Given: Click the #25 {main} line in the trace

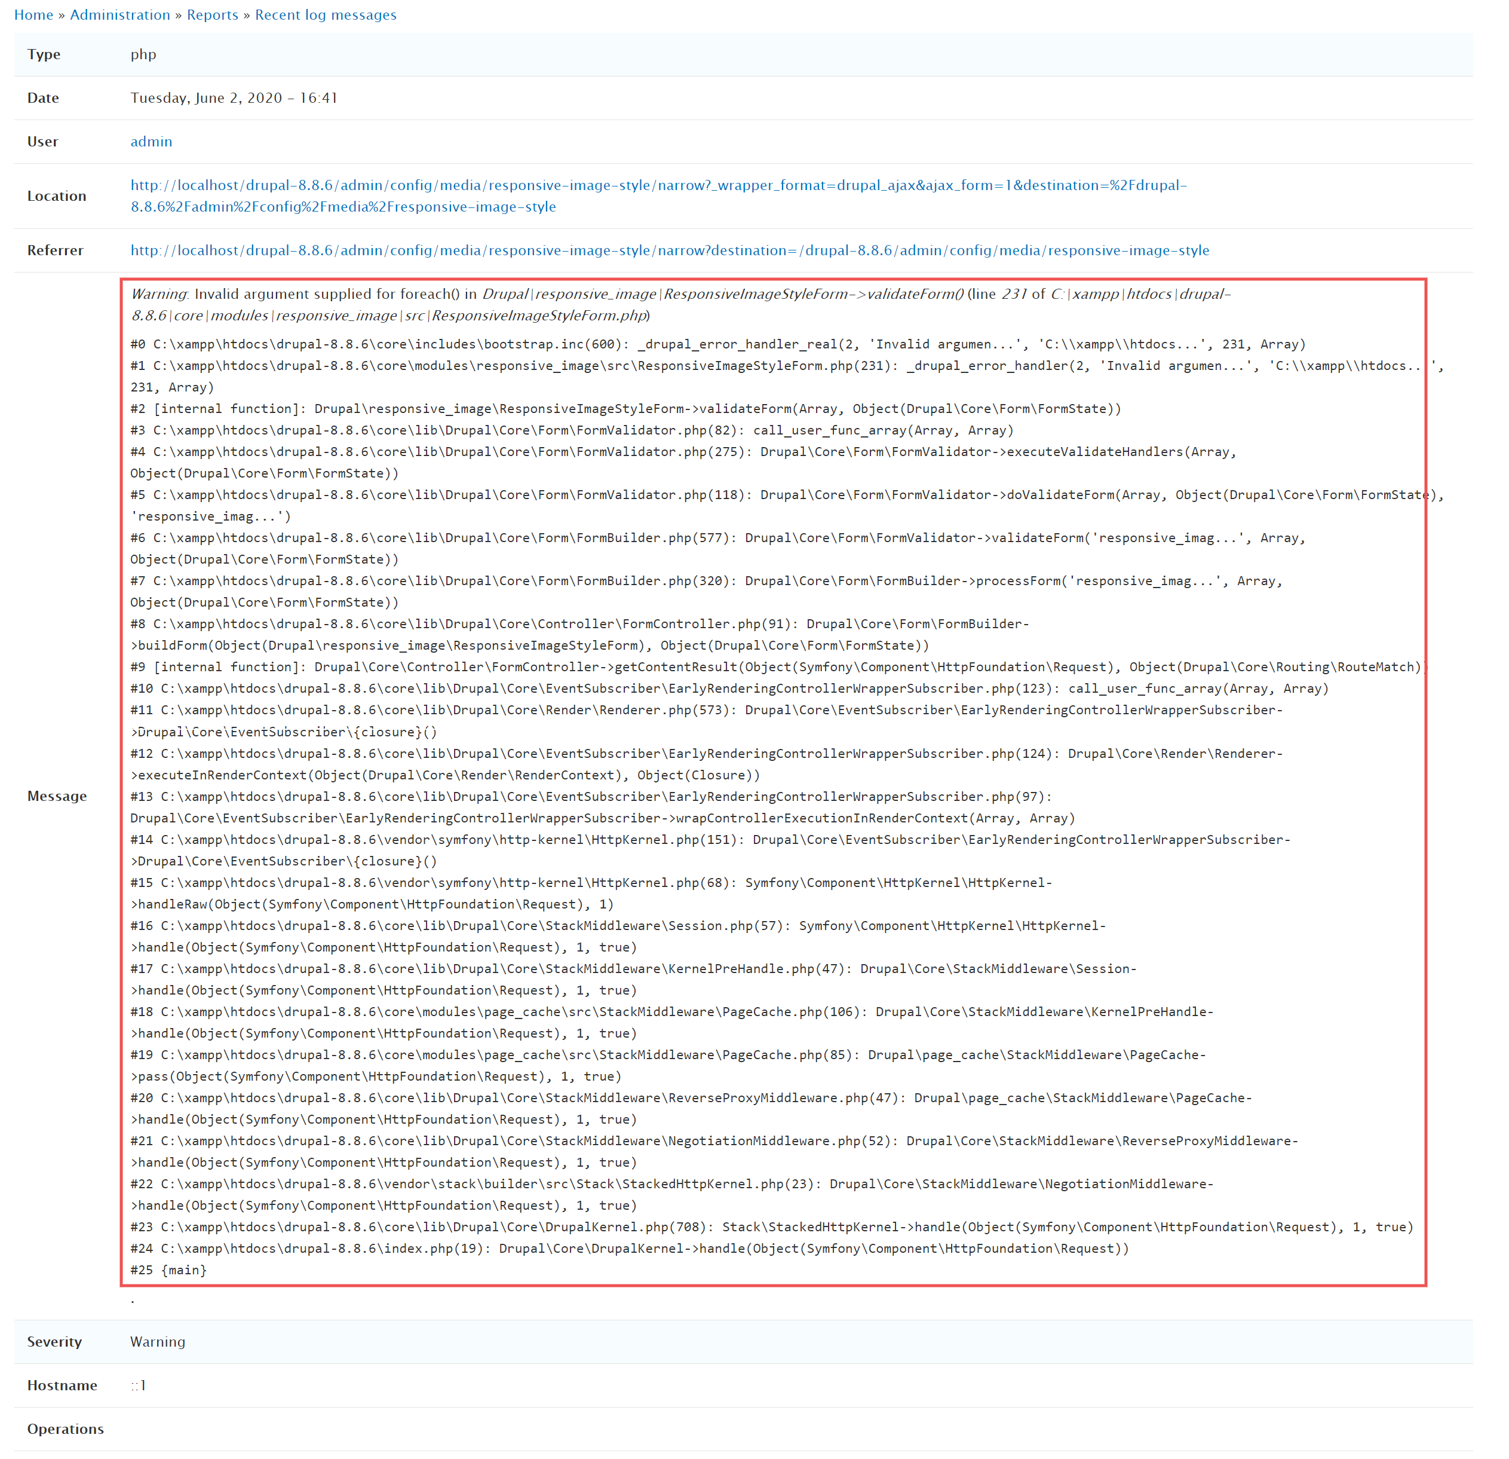Looking at the screenshot, I should 168,1270.
